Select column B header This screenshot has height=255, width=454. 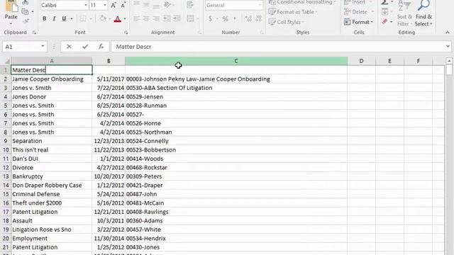[x=109, y=61]
